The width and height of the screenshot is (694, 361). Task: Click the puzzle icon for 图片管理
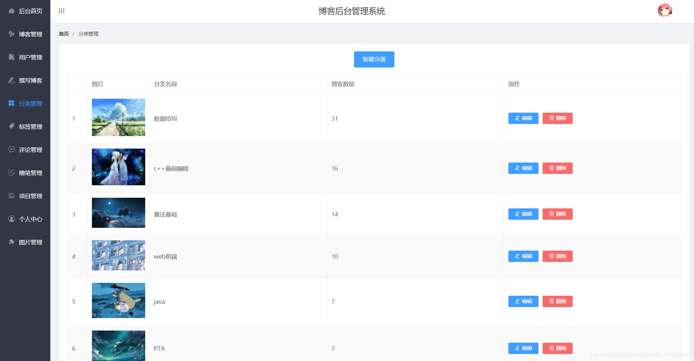coord(12,242)
